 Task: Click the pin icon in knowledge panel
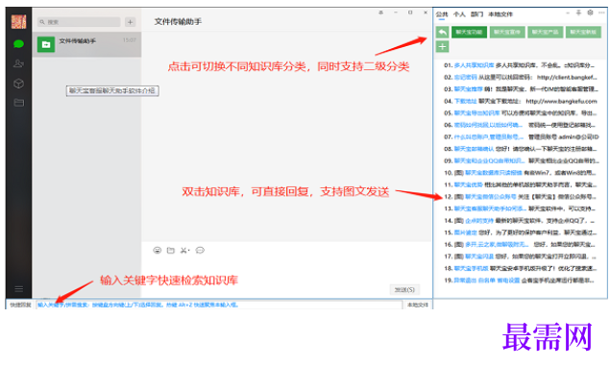(578, 12)
